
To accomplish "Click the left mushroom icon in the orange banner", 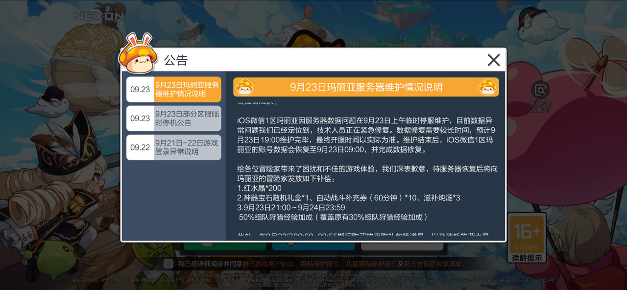I will (x=244, y=87).
